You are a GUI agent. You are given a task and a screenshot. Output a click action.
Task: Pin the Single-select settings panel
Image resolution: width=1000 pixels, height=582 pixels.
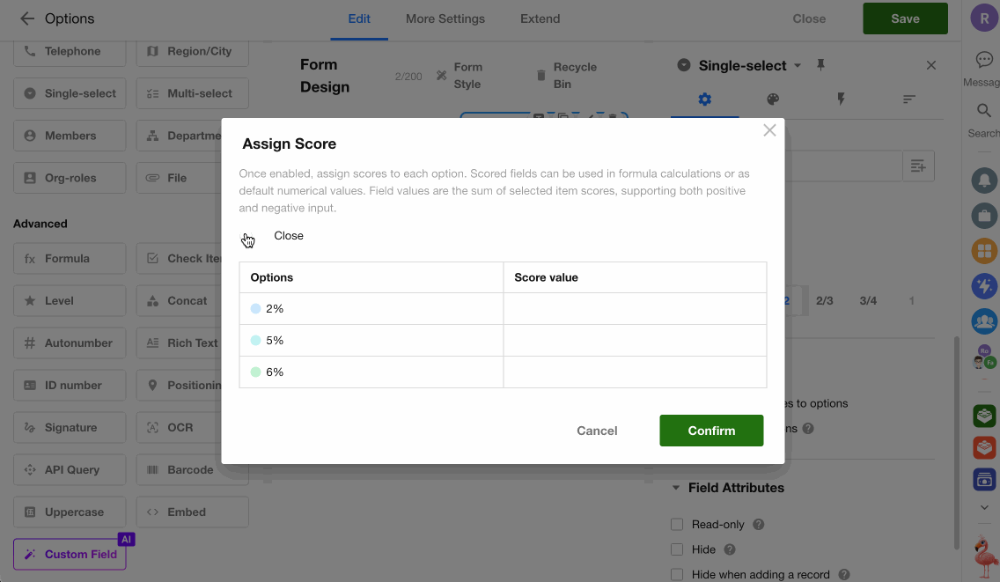tap(821, 65)
